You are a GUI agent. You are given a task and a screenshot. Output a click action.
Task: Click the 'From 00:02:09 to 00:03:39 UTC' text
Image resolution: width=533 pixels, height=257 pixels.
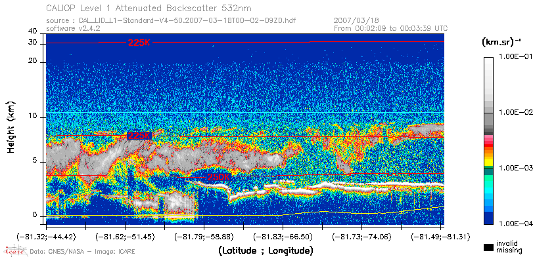(x=391, y=28)
